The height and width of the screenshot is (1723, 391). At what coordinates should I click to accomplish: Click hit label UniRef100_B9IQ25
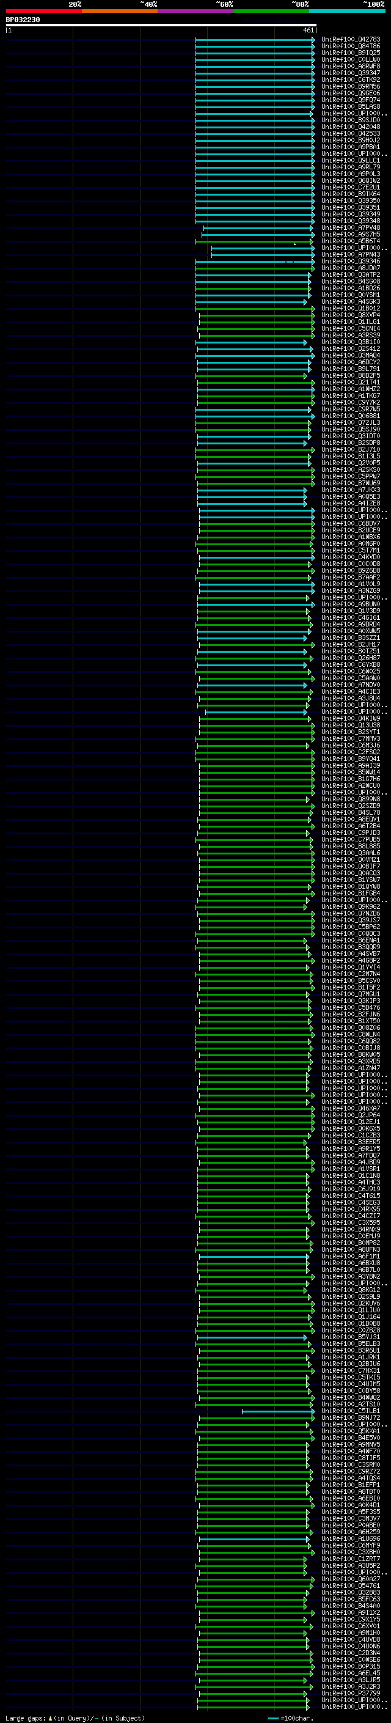tap(351, 53)
